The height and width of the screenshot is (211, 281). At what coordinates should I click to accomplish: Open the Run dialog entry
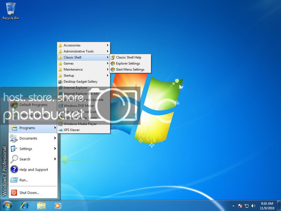click(24, 180)
